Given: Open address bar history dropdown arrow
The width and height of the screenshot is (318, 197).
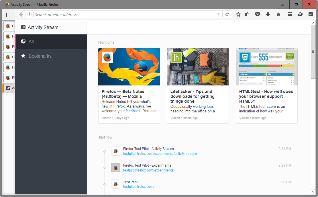Looking at the screenshot, I should (x=218, y=14).
